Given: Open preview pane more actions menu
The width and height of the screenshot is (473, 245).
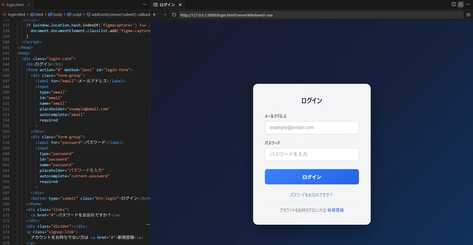Looking at the screenshot, I should pyautogui.click(x=468, y=4).
